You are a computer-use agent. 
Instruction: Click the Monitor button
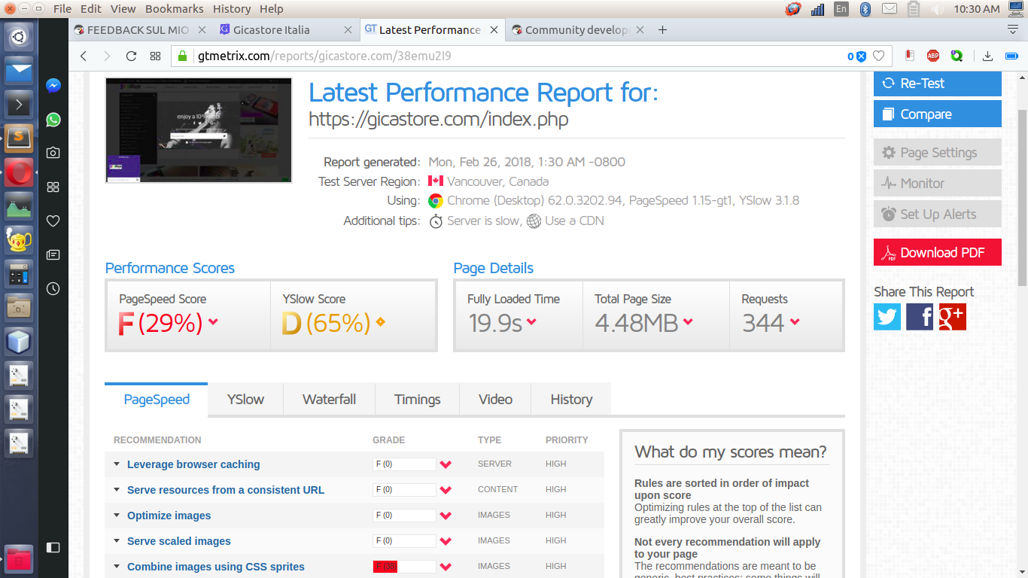coord(938,184)
